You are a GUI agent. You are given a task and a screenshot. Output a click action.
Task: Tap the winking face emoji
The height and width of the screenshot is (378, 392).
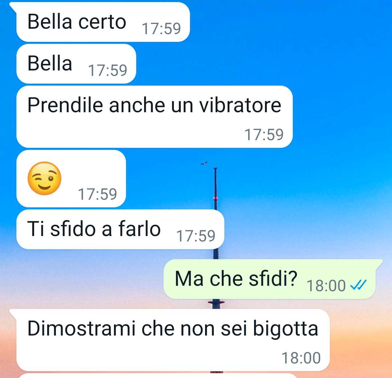click(x=44, y=178)
